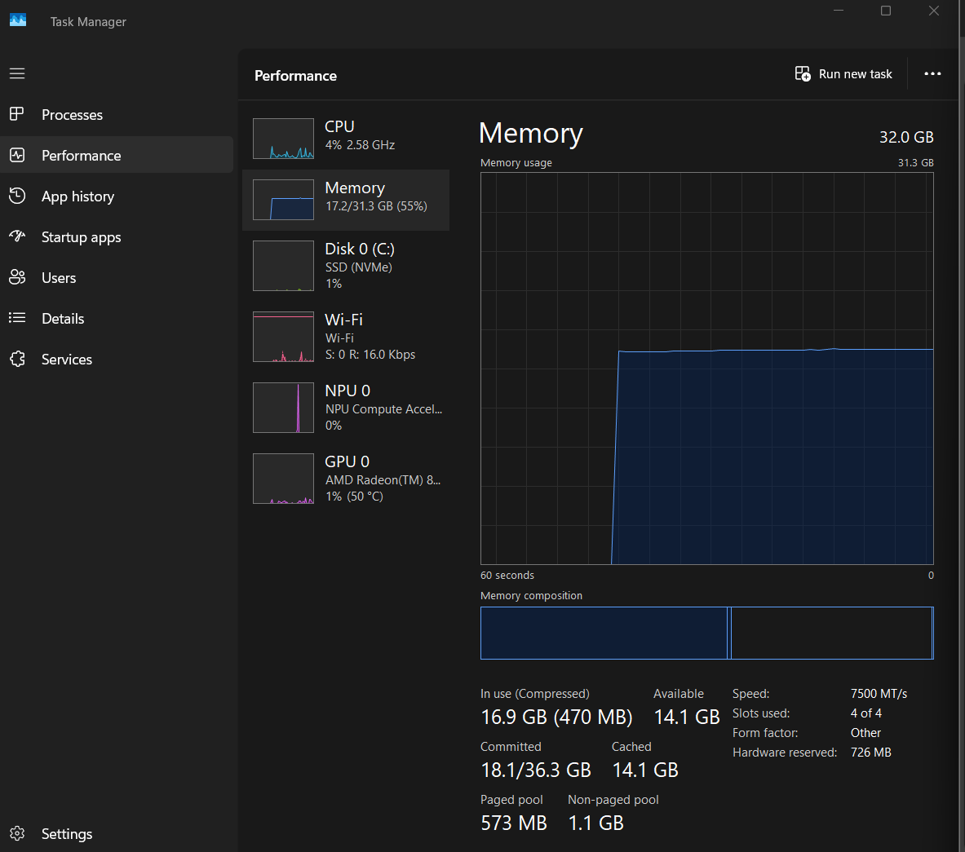The height and width of the screenshot is (852, 965).
Task: Click the Performance page heading
Action: (x=295, y=76)
